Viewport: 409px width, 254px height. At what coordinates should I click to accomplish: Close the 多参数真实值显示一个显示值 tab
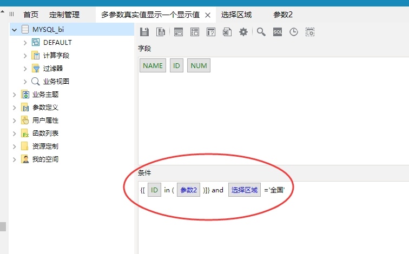(208, 15)
